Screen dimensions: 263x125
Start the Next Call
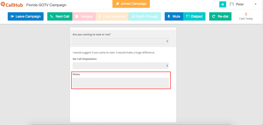pyautogui.click(x=60, y=16)
